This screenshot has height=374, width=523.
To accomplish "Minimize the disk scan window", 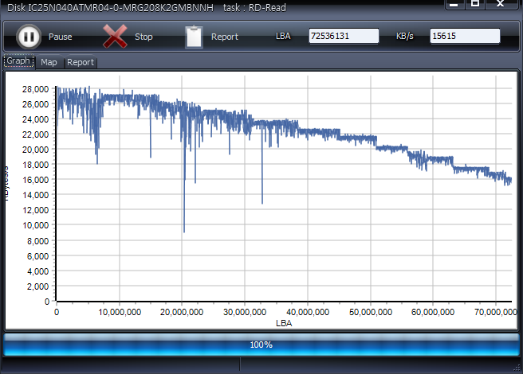I will pyautogui.click(x=454, y=4).
